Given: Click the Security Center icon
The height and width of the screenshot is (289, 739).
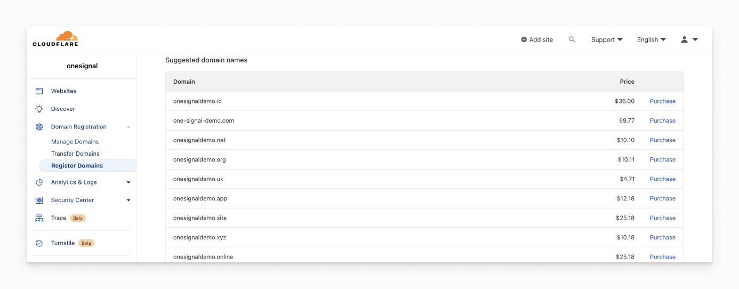Looking at the screenshot, I should click(x=39, y=200).
